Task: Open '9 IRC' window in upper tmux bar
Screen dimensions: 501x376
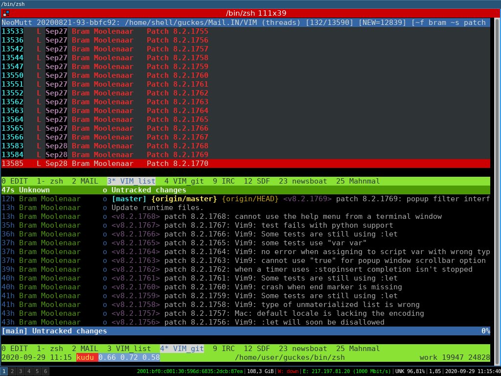Action: pyautogui.click(x=224, y=181)
